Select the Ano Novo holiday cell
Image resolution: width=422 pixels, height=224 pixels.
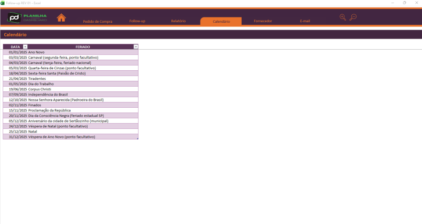37,52
